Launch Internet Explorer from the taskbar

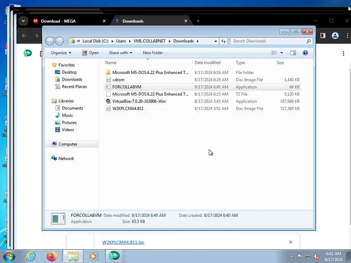click(31, 256)
